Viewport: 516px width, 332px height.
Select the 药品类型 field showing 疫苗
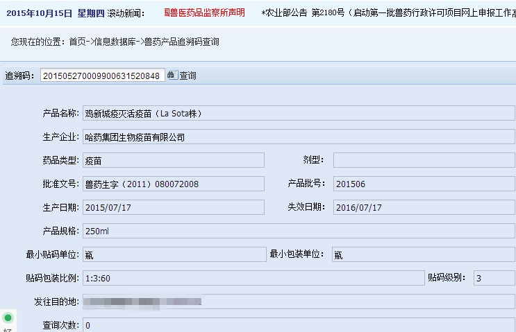[x=173, y=160]
